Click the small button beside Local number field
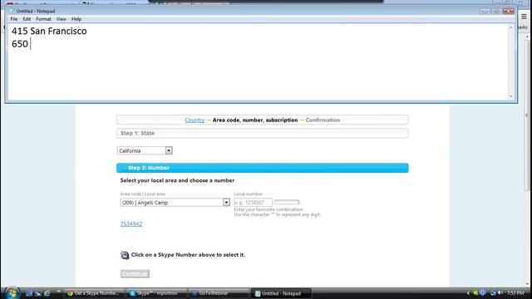532x299 pixels. pyautogui.click(x=287, y=202)
